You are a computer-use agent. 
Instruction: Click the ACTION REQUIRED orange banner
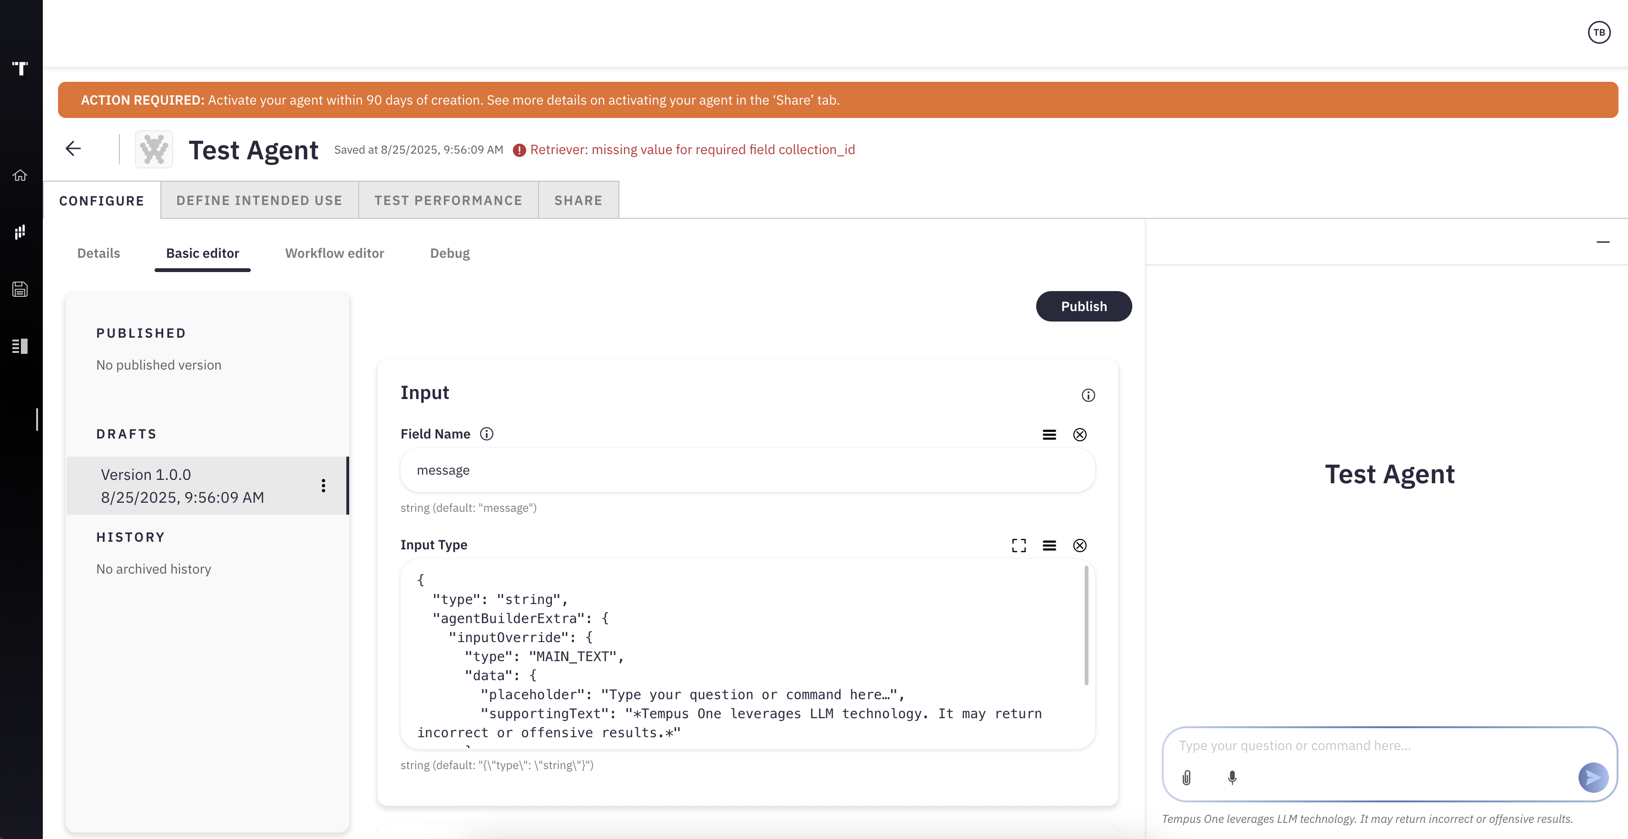point(838,100)
